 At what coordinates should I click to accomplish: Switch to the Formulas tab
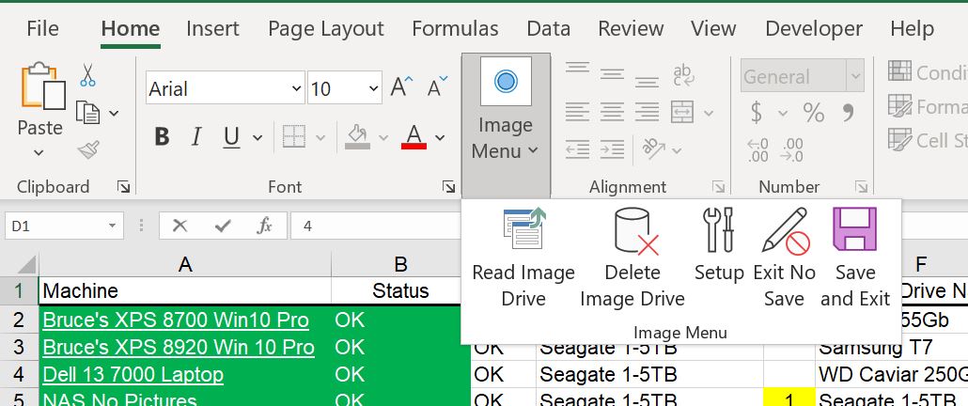456,29
